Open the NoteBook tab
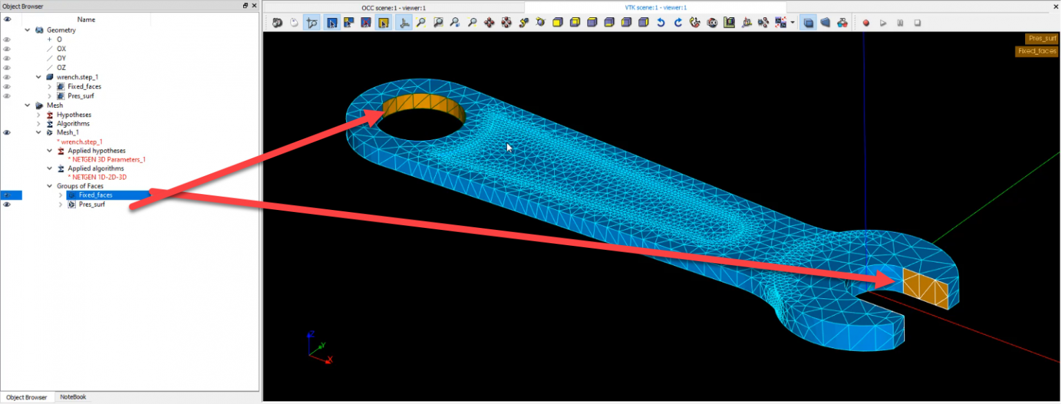The height and width of the screenshot is (404, 1061). (x=72, y=397)
